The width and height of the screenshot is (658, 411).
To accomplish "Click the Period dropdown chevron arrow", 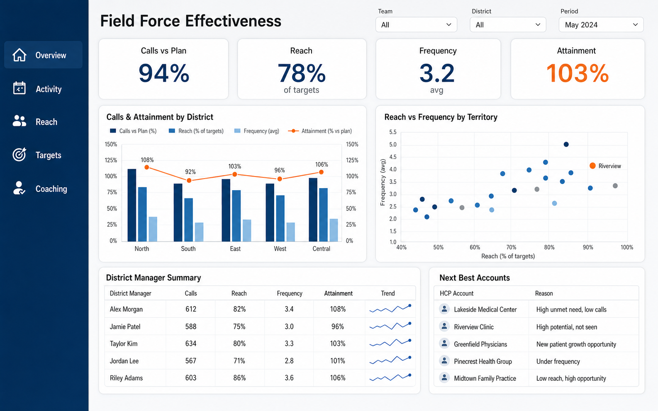I will coord(635,24).
